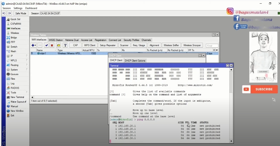Click the Wireless Snooper button
The height and width of the screenshot is (146, 280).
(x=192, y=45)
